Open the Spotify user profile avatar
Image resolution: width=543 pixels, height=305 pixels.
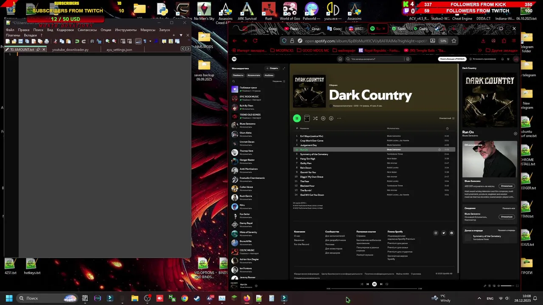point(516,59)
